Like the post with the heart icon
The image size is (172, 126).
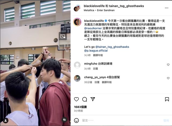click(76, 99)
